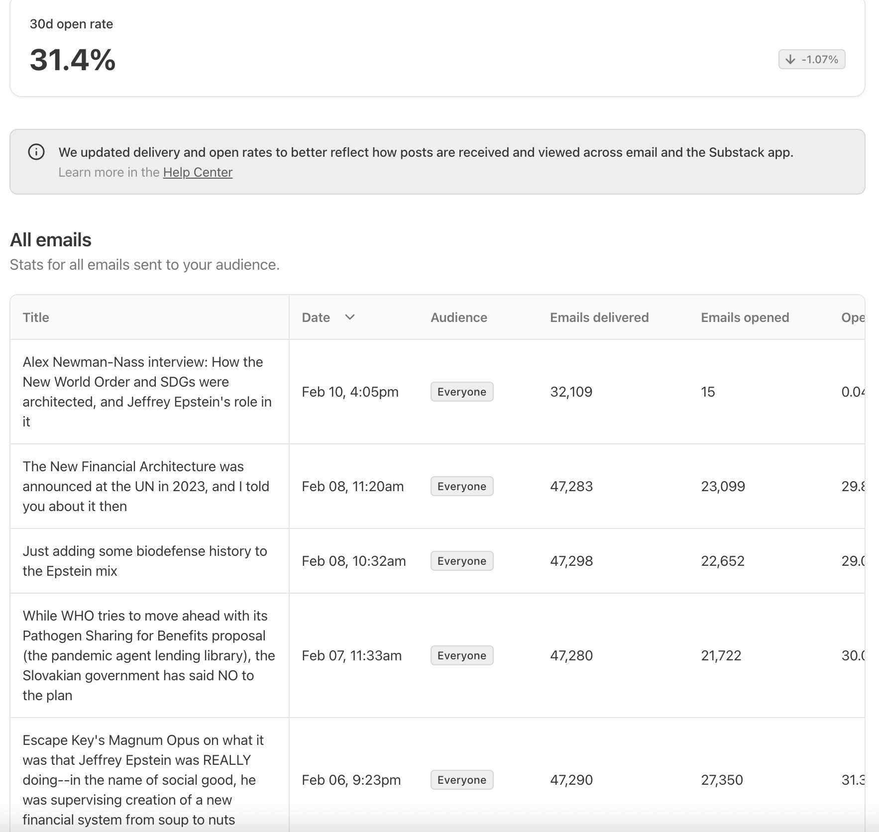Click the Everyone badge for Feb 08, 11:20am
This screenshot has width=879, height=832.
tap(461, 486)
